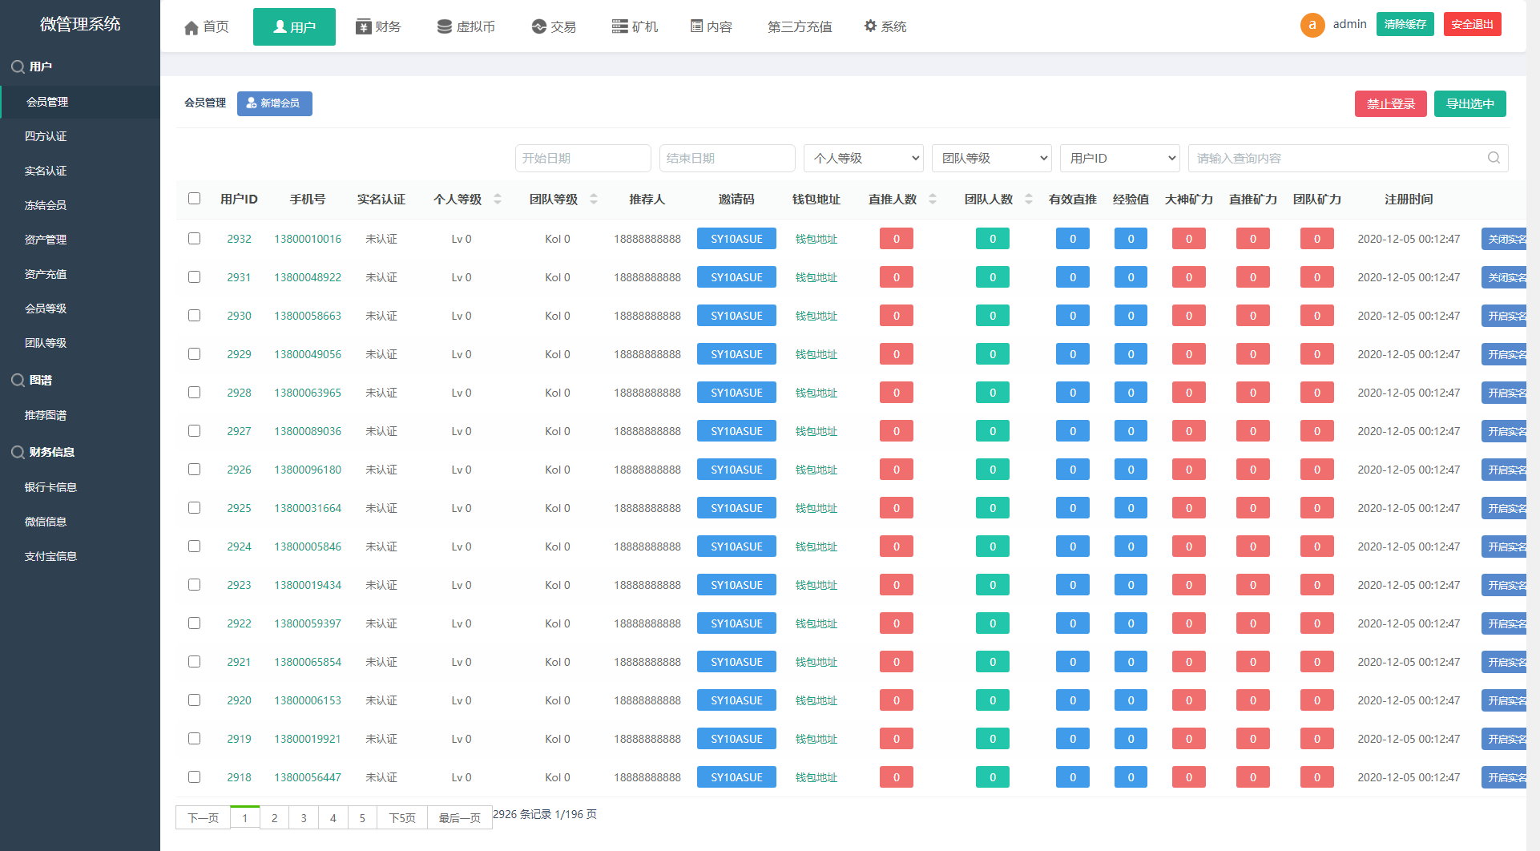
Task: Sort by 团队等级 column arrows
Action: pyautogui.click(x=594, y=199)
